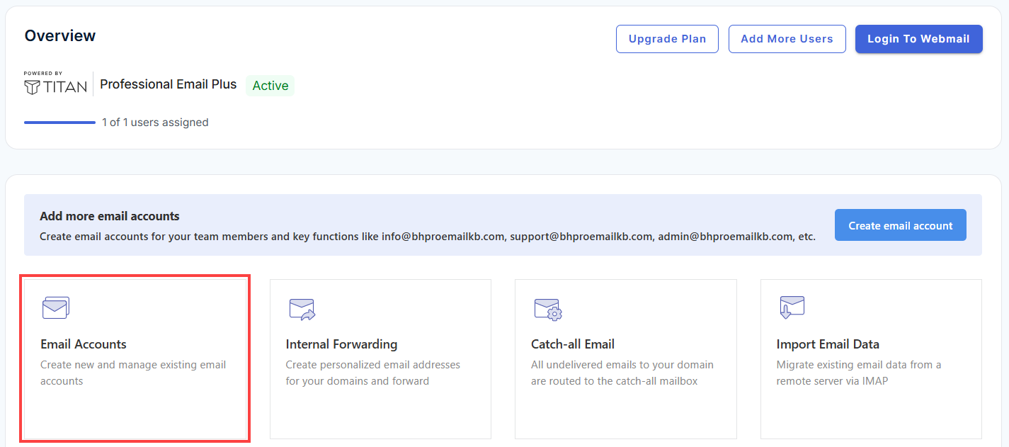Viewport: 1009px width, 447px height.
Task: Open the Email Accounts card title
Action: click(84, 344)
